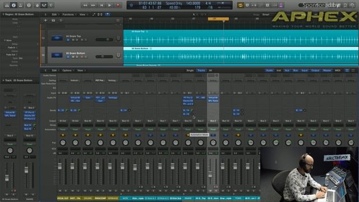The height and width of the screenshot is (202, 359).
Task: Open the Read automation menu on selected strip
Action: tap(213, 130)
